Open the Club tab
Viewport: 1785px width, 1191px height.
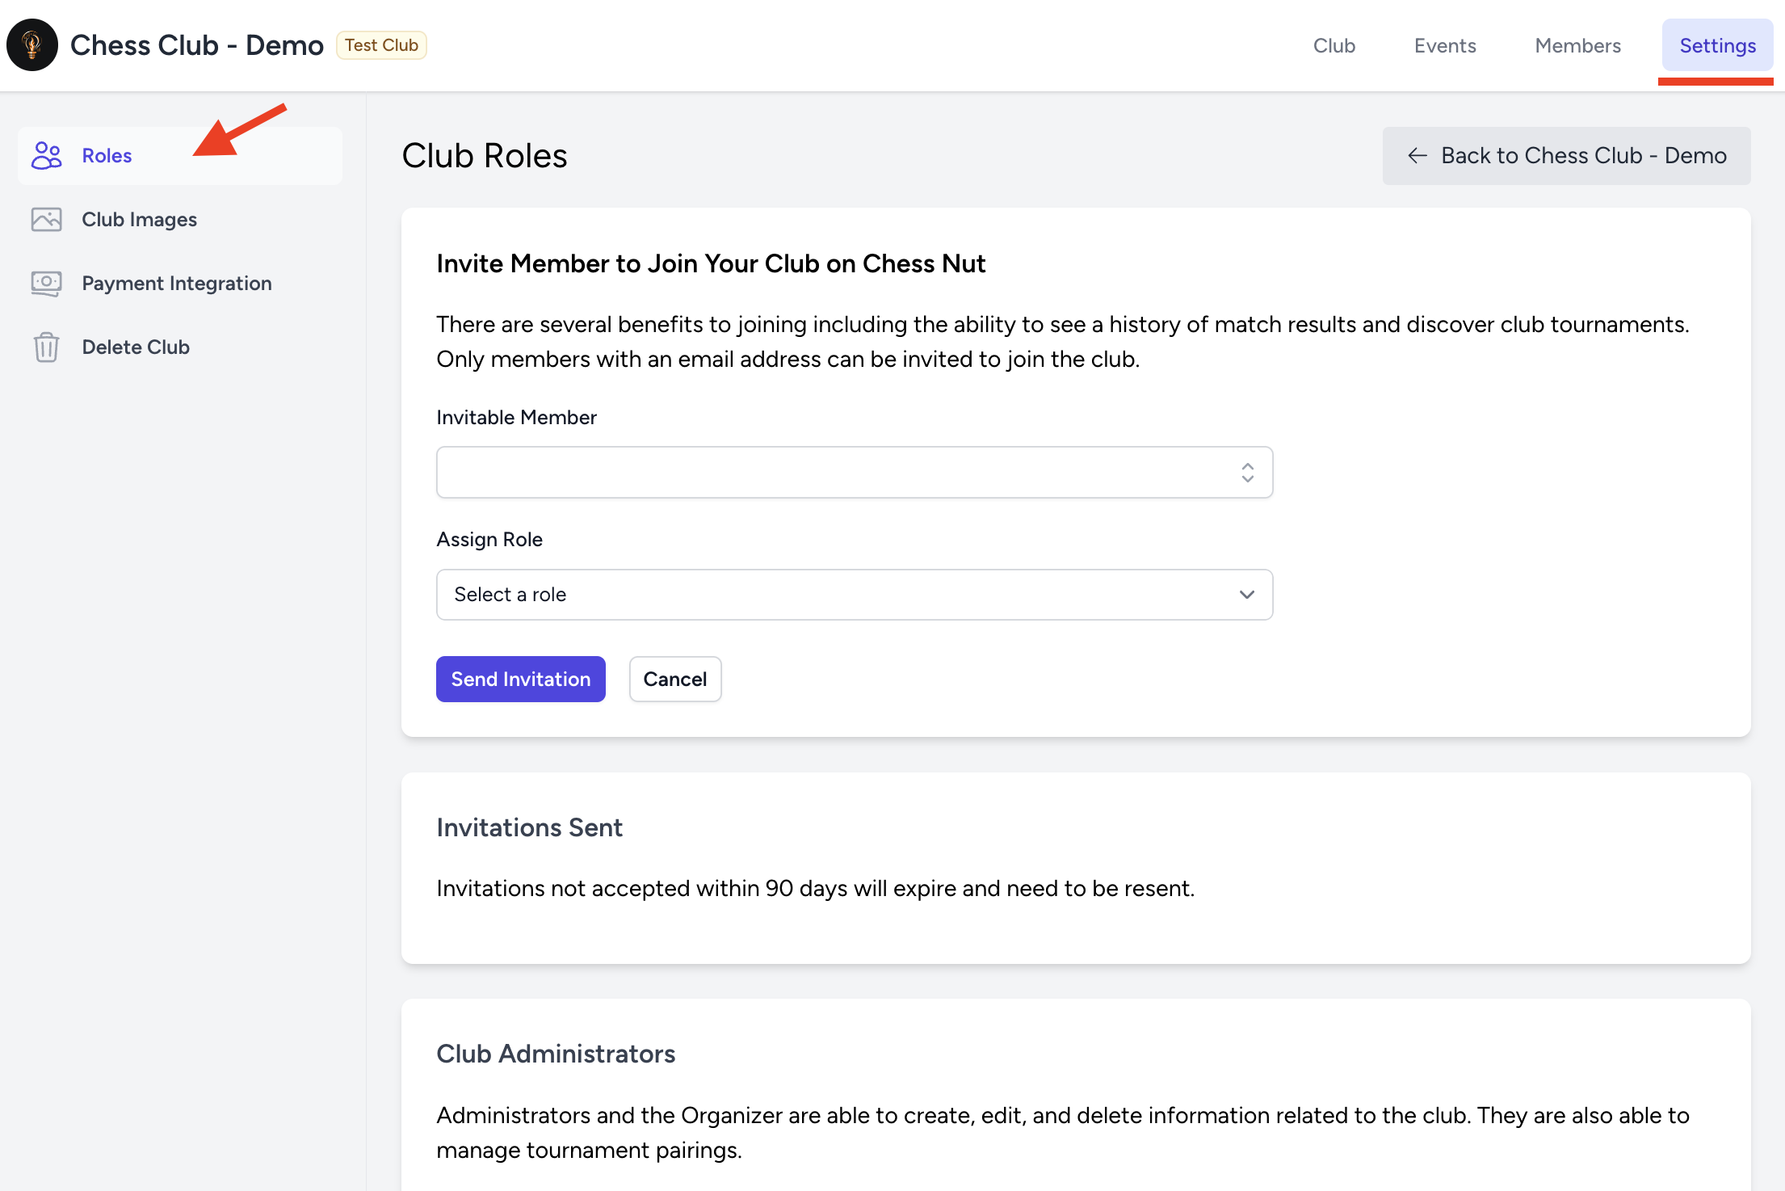pos(1333,45)
